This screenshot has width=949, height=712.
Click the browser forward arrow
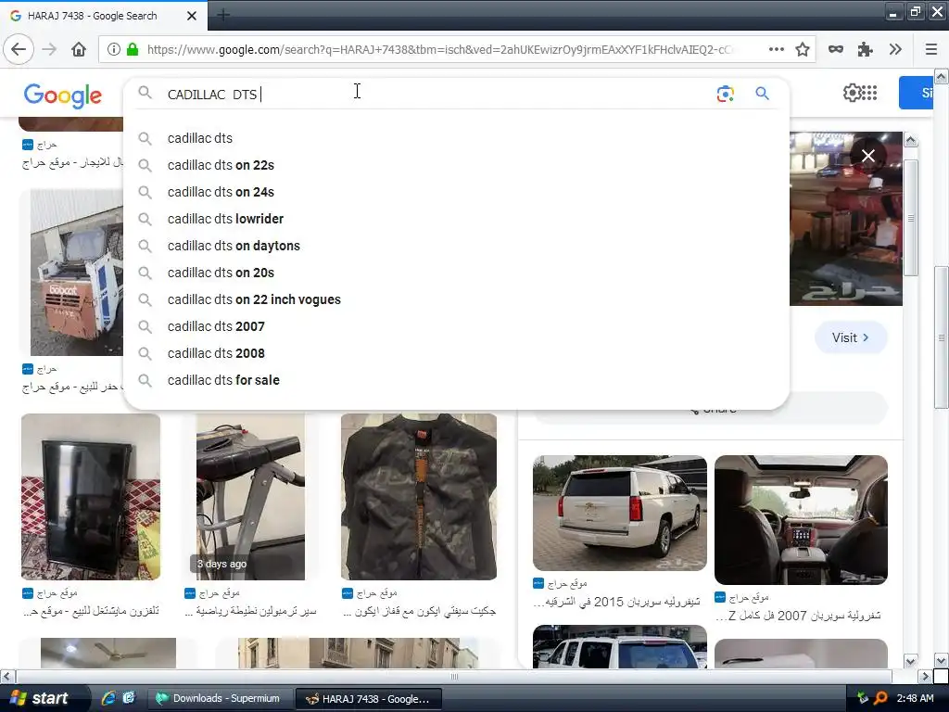[x=49, y=49]
